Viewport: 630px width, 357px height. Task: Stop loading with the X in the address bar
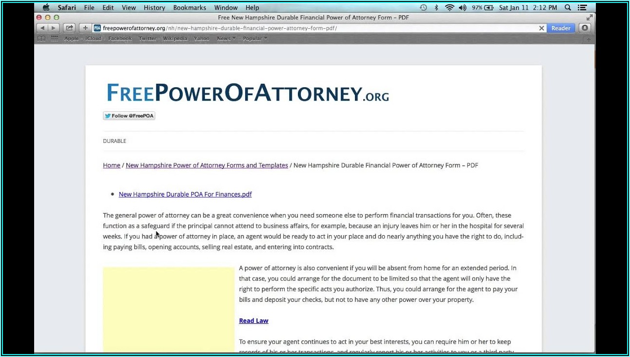(x=541, y=28)
